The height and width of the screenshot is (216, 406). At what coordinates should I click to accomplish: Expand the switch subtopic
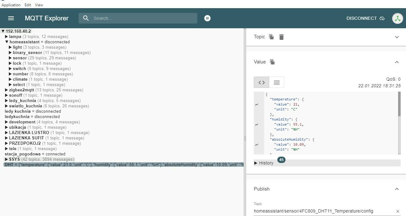[x=10, y=68]
